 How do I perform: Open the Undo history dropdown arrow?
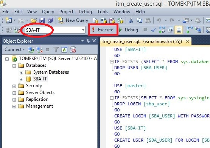click(x=165, y=20)
